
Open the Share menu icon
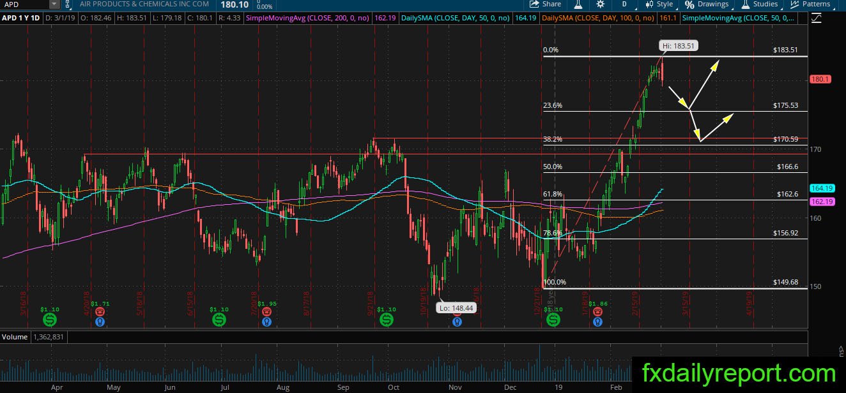click(x=534, y=4)
